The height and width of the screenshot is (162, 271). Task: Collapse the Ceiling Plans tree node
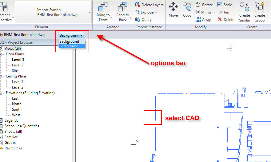tap(1, 77)
